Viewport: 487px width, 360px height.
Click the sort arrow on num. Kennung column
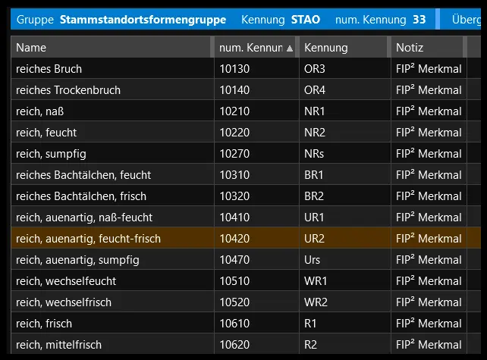(x=290, y=48)
